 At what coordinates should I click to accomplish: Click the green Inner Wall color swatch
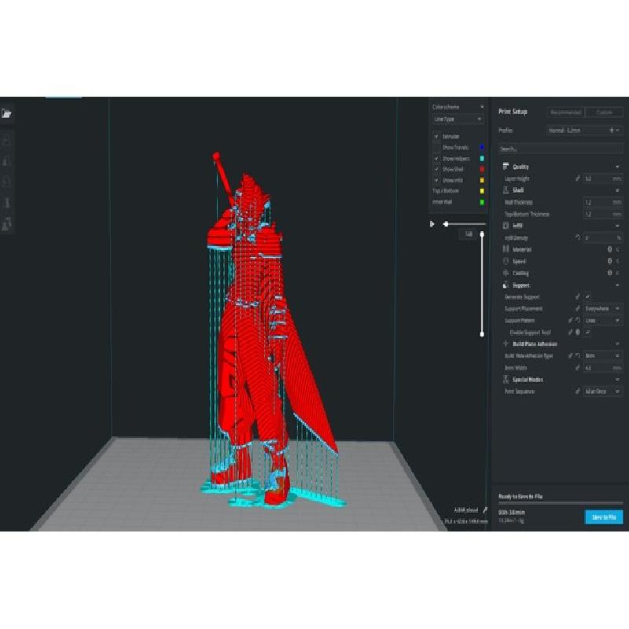tap(482, 202)
